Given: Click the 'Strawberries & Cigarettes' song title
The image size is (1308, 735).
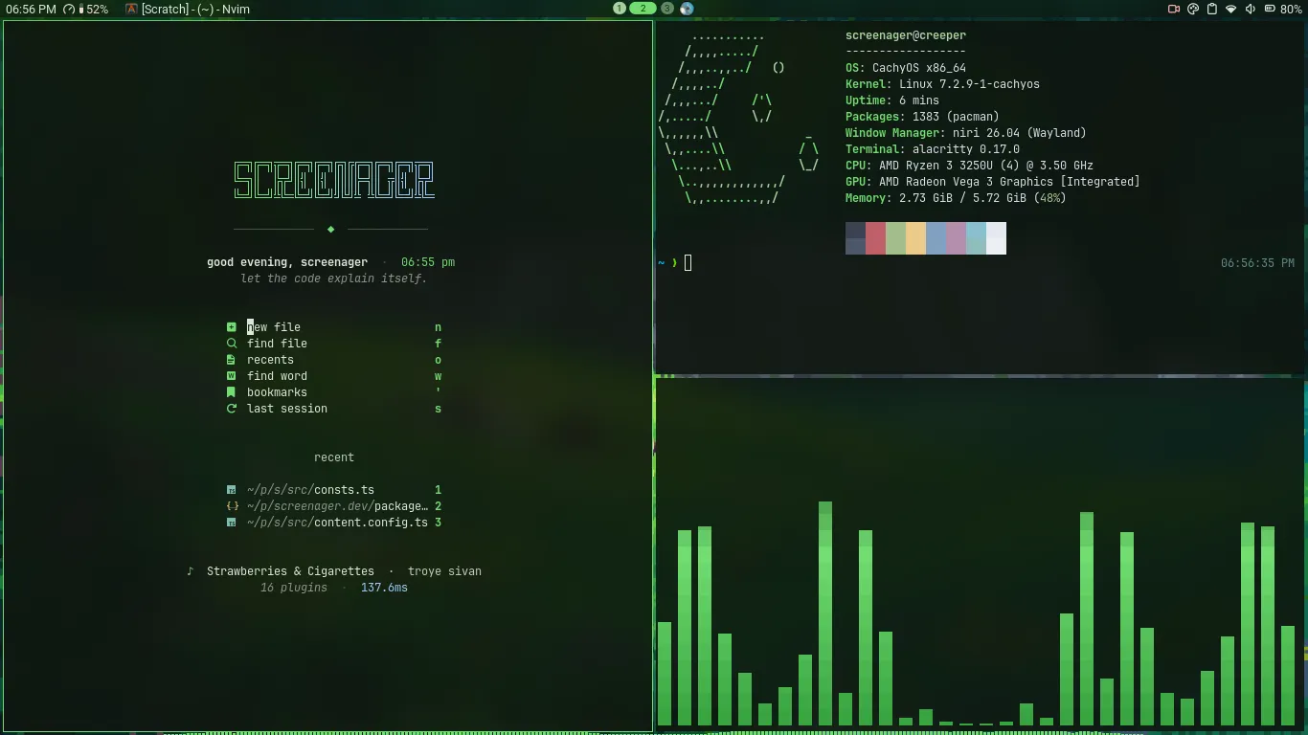Looking at the screenshot, I should pos(290,571).
